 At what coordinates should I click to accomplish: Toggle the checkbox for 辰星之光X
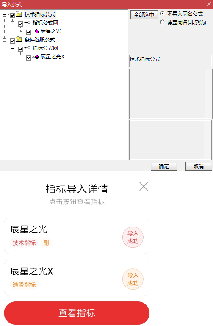pos(28,58)
